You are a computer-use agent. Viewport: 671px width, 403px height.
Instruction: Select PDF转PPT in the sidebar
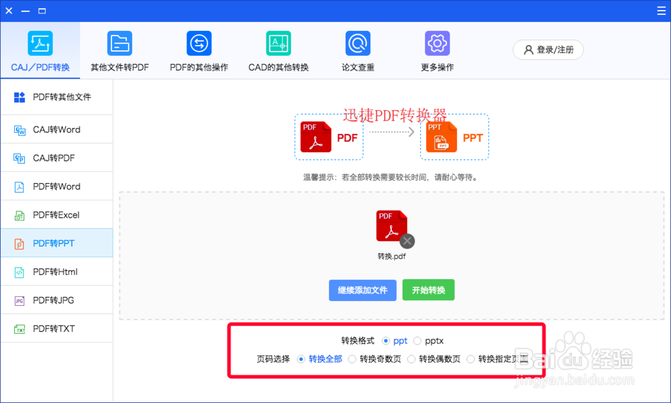point(56,243)
